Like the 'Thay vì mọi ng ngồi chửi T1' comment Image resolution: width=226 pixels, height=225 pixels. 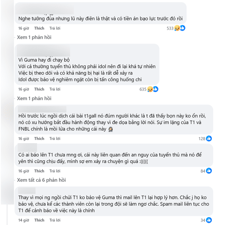click(x=39, y=220)
